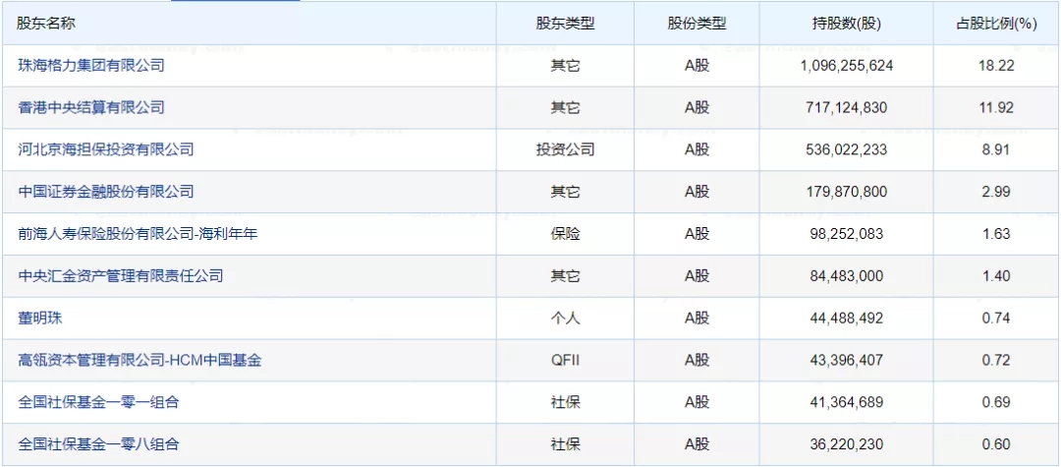
Task: Select A股 cell in 珠海格力集团 row
Action: click(697, 66)
